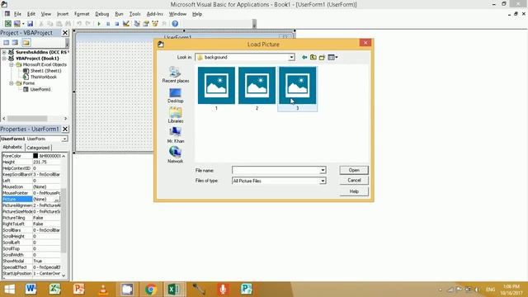Open the View menu
The image size is (528, 297).
click(x=46, y=14)
